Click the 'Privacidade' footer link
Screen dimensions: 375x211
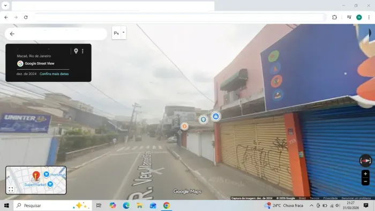pyautogui.click(x=331, y=198)
